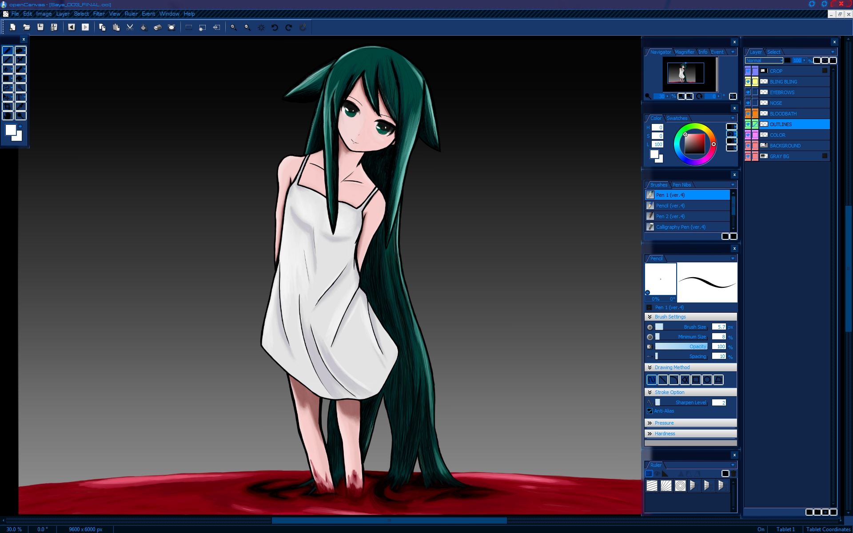
Task: Click the Save floppy disk icon
Action: (x=40, y=27)
